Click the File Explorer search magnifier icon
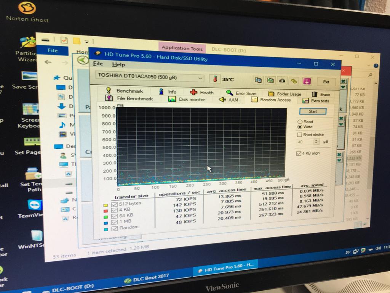The width and height of the screenshot is (390, 293). click(370, 74)
